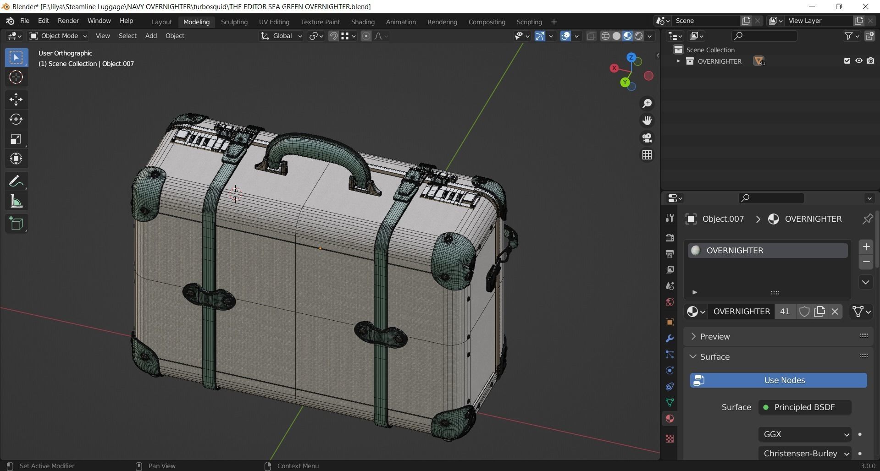Screen dimensions: 880x471
Task: Open the Physics properties tab
Action: point(670,370)
